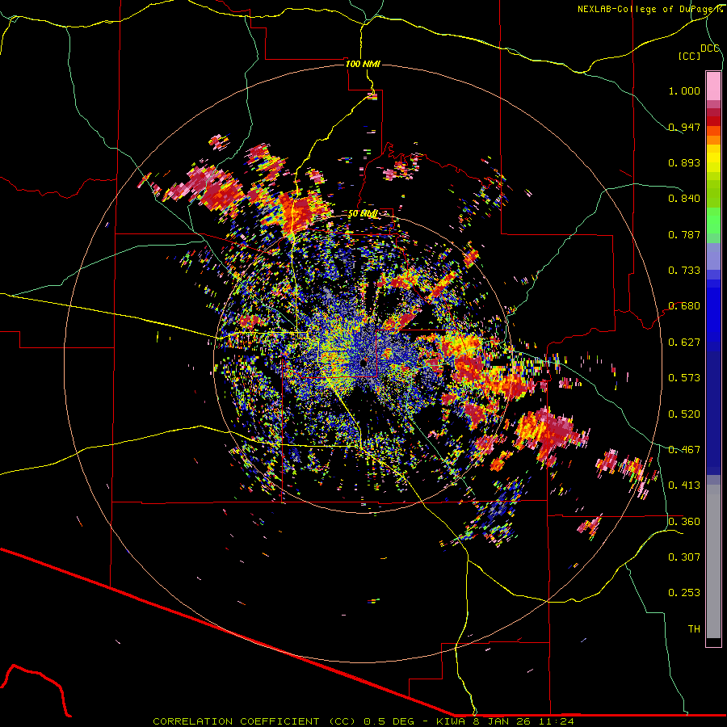Pick the bright green color bar segment
Viewport: 727px width, 727px height.
pyautogui.click(x=713, y=221)
